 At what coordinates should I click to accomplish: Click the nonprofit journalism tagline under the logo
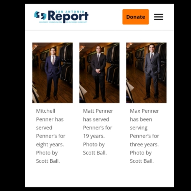click(63, 22)
